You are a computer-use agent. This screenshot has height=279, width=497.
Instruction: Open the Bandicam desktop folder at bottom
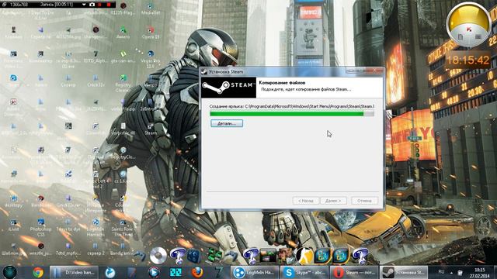(123, 249)
